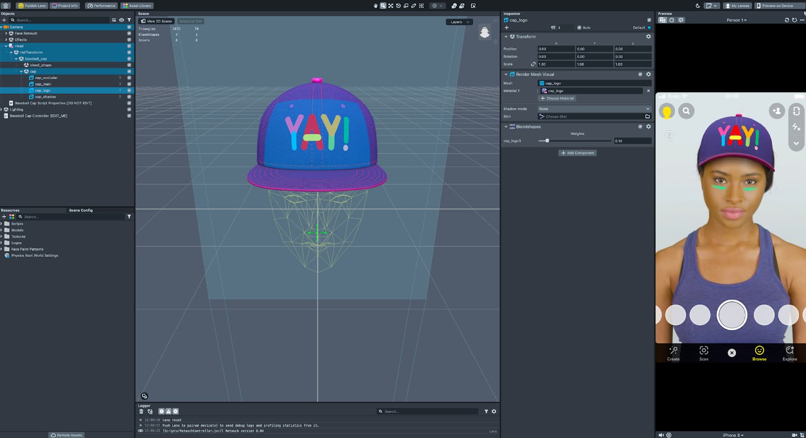Remove the cap_logo material with the X
The image size is (806, 438).
648,91
